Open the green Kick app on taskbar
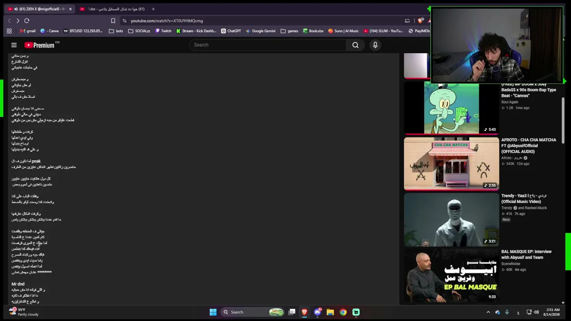Screen dimensions: 571x321 click(x=356, y=312)
